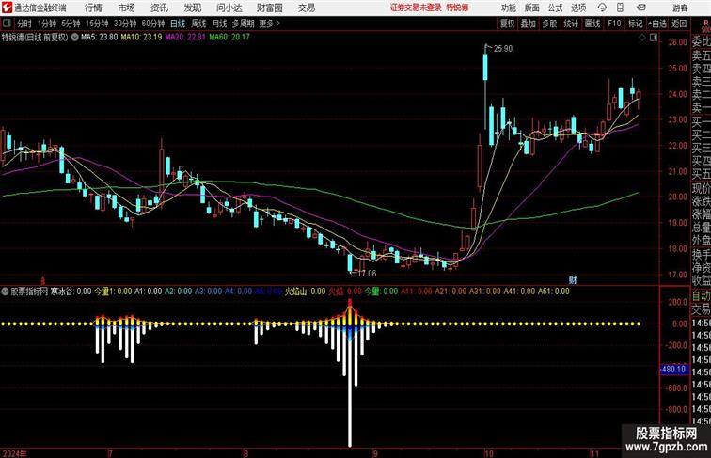
Task: Click the MA60: 20.17 label
Action: click(229, 38)
